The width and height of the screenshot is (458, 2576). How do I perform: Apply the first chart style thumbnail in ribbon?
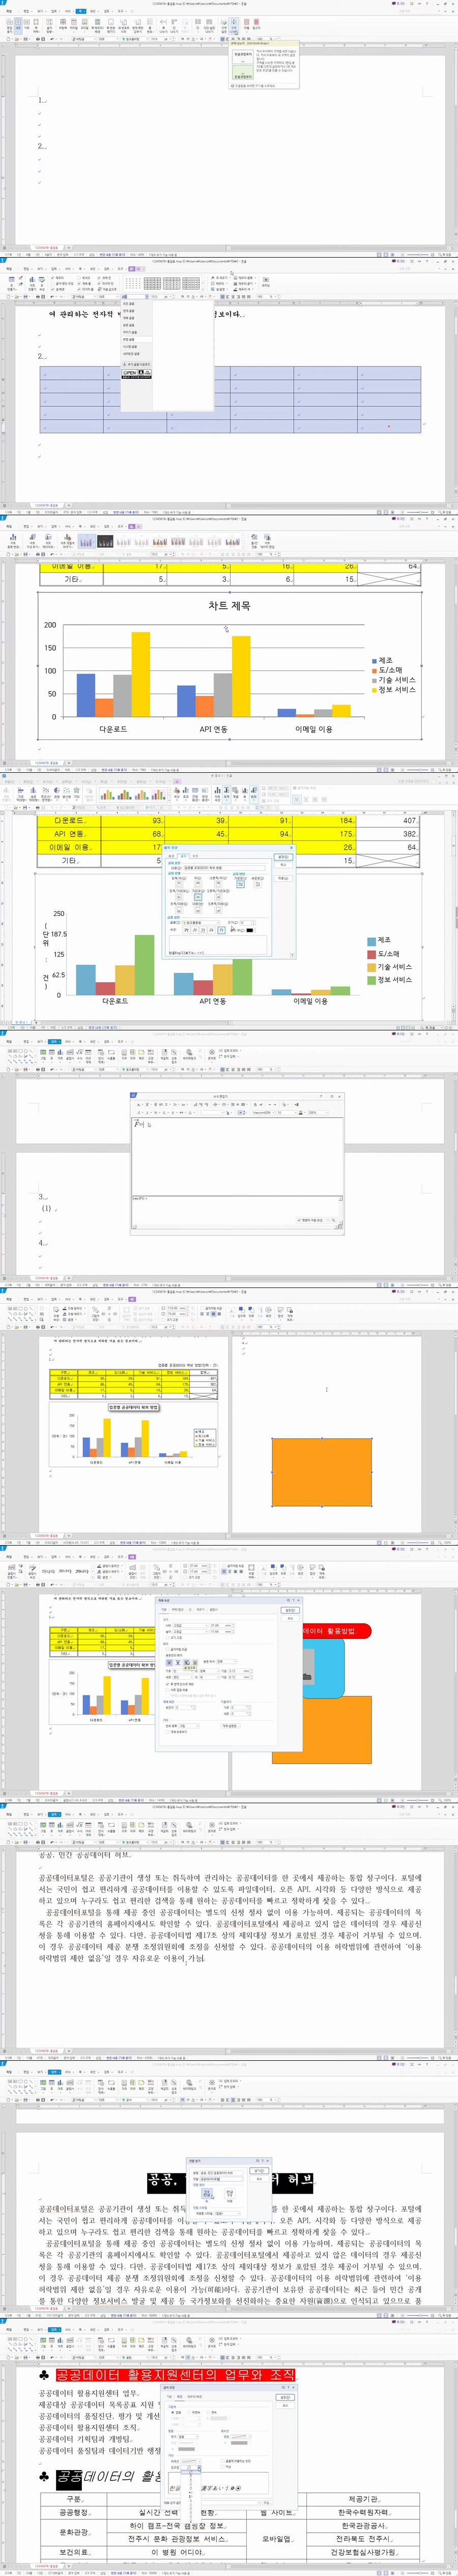coord(86,542)
